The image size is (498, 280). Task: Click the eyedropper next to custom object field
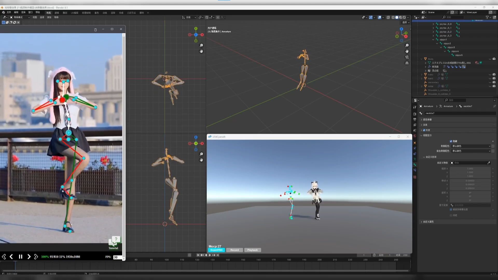coord(489,163)
